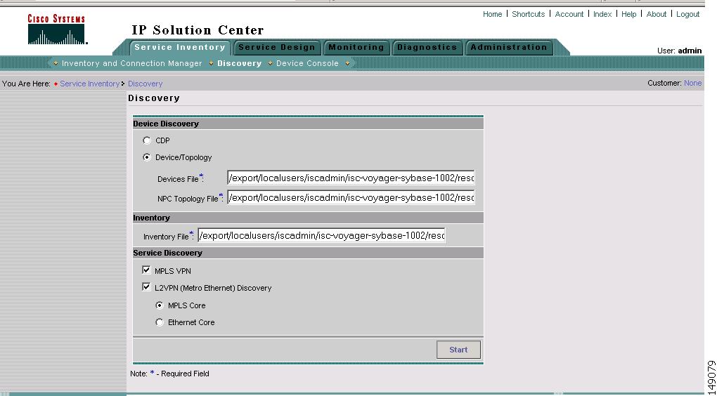717x396 pixels.
Task: Click the Start button
Action: pos(458,350)
